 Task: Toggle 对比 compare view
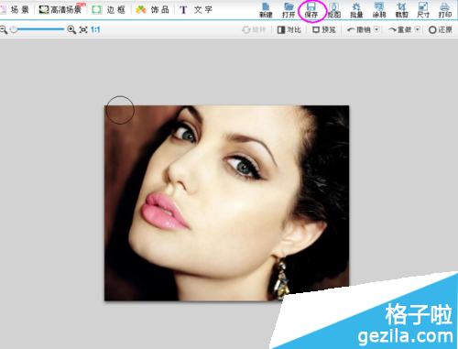289,29
